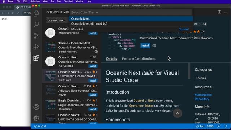Open the Manage gear in activity bar
231x130 pixels.
click(36, 118)
